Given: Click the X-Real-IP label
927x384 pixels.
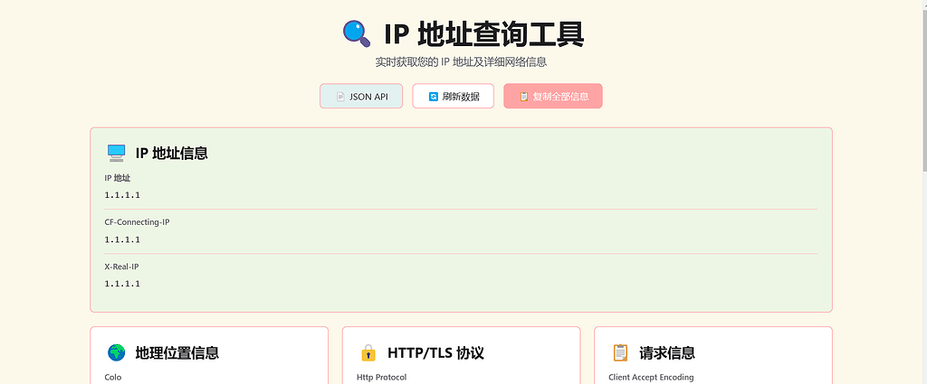Looking at the screenshot, I should coord(122,267).
